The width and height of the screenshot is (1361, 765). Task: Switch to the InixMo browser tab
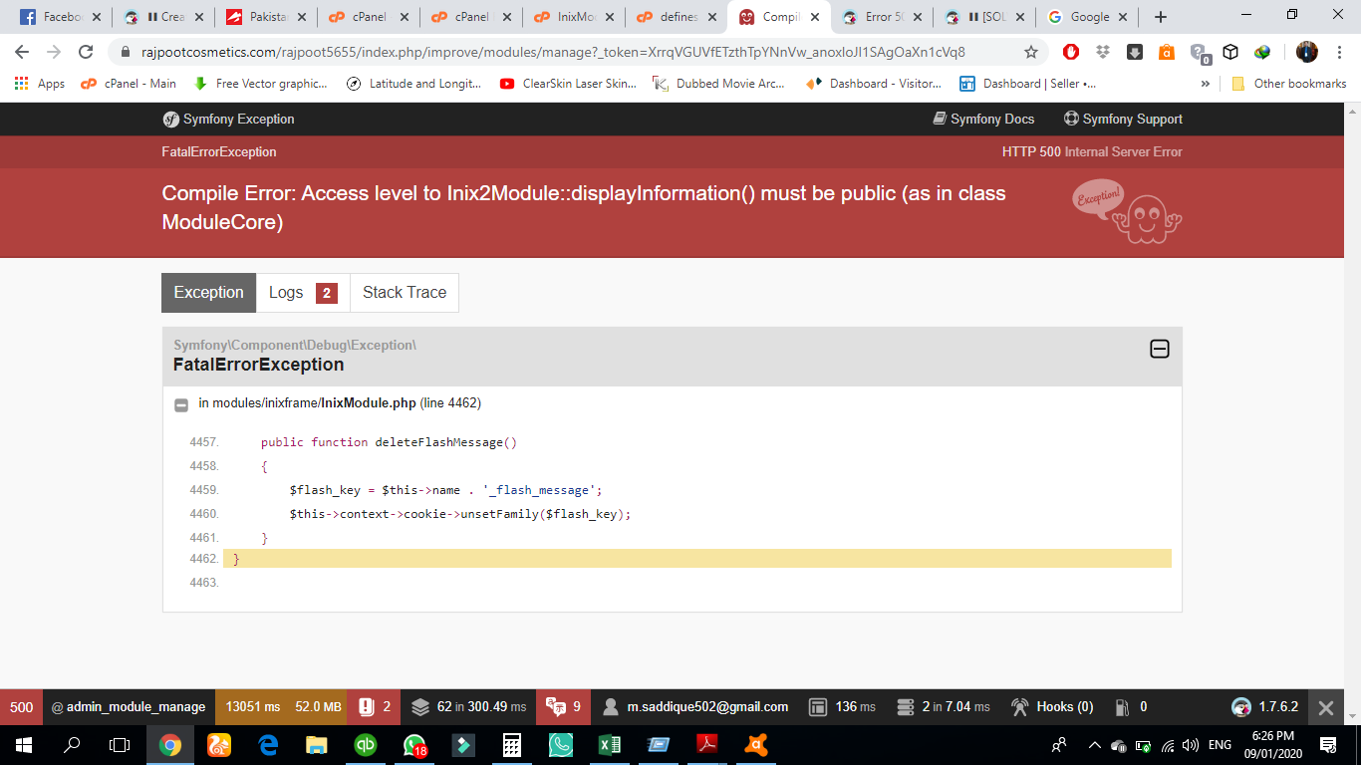575,17
